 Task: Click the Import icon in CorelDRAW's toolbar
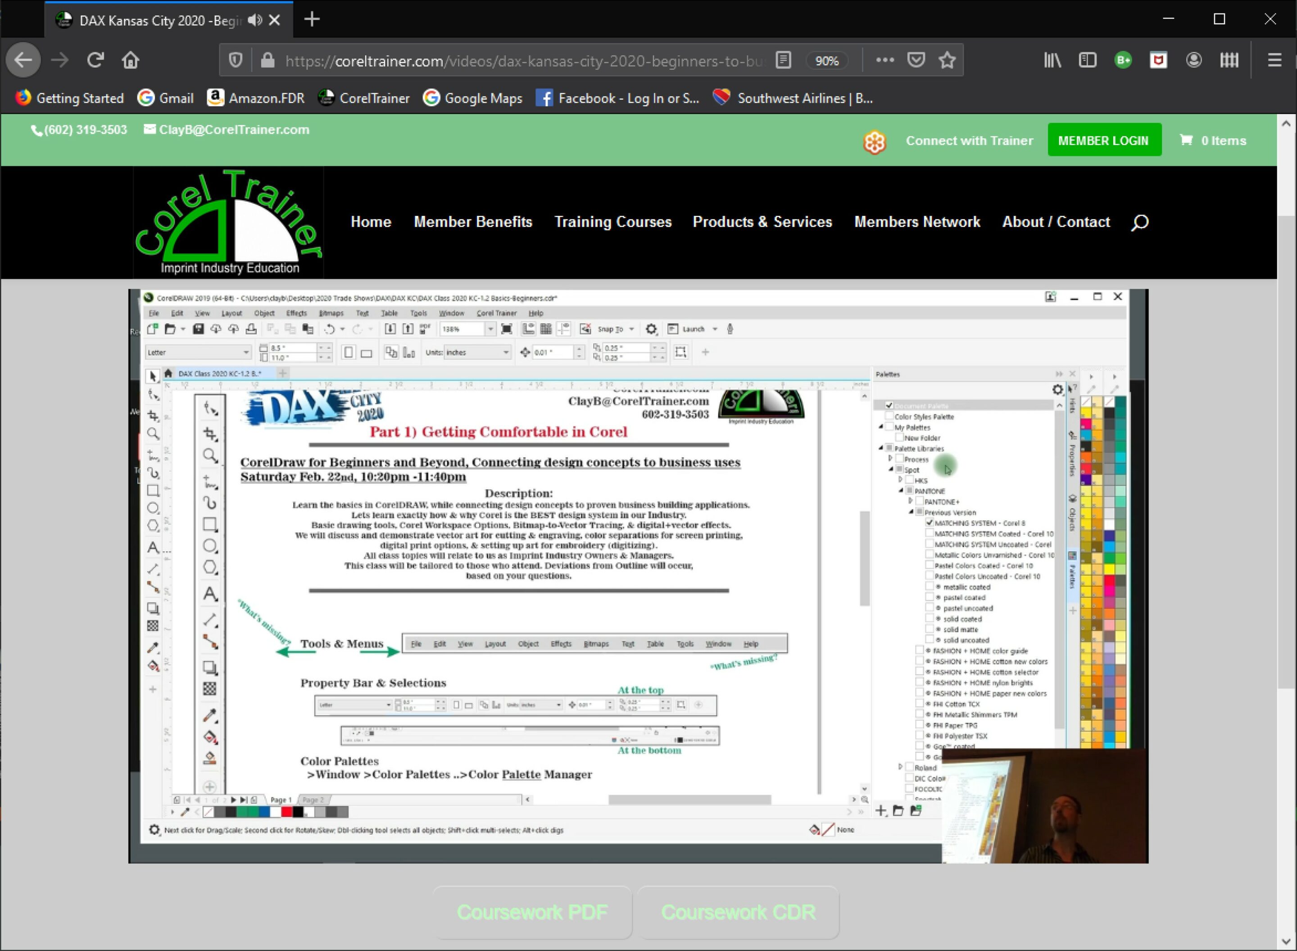[390, 329]
